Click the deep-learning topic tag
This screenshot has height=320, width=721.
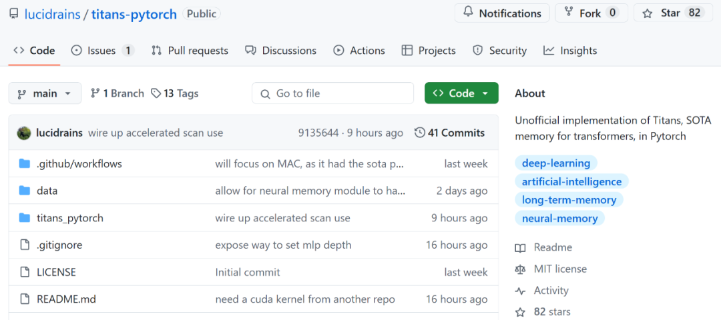click(556, 163)
